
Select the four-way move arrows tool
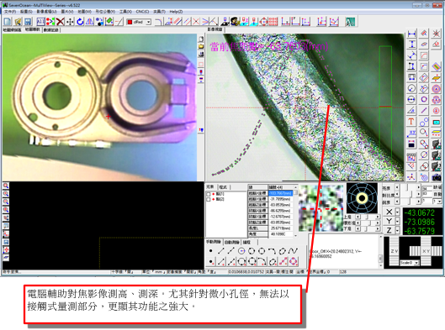[x=70, y=22]
